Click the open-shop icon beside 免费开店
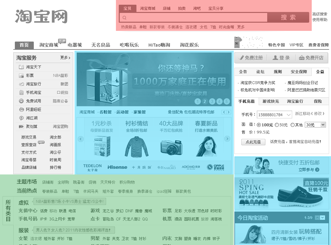The image size is (331, 245). [x=302, y=58]
